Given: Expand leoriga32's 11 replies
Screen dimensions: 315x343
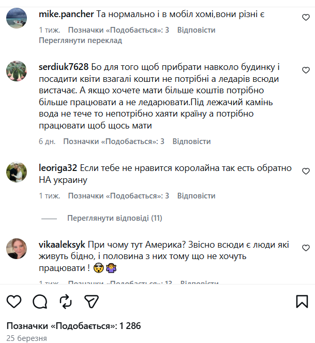Looking at the screenshot, I should point(114,218).
